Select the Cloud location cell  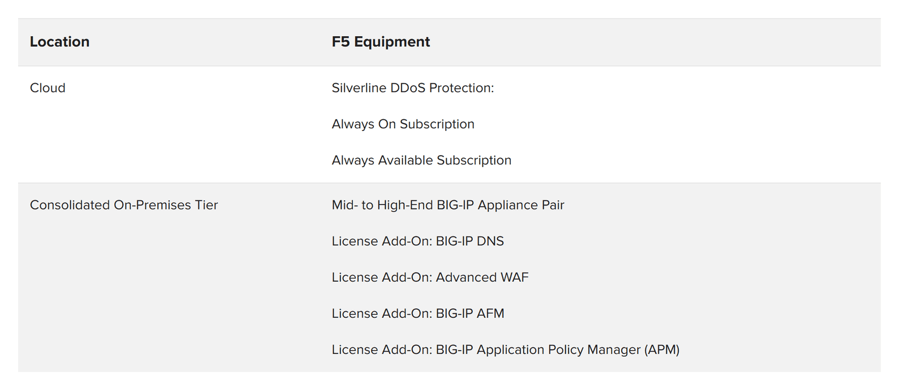tap(48, 88)
